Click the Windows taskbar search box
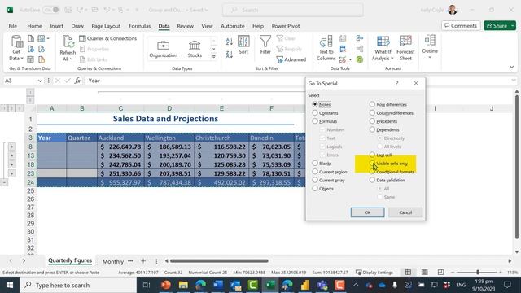Screen dimensions: 521x293 pos(78,285)
